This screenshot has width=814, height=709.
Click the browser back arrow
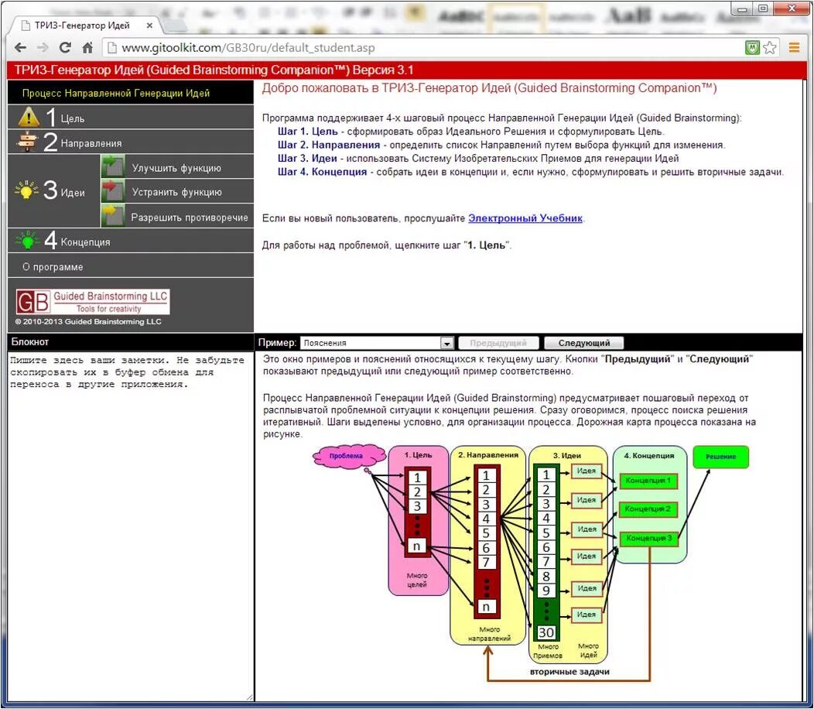[20, 48]
